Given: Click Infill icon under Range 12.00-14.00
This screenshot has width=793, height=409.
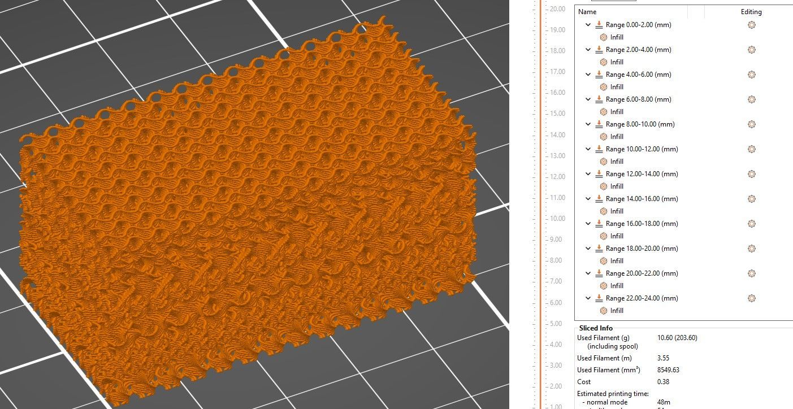Looking at the screenshot, I should (x=604, y=186).
